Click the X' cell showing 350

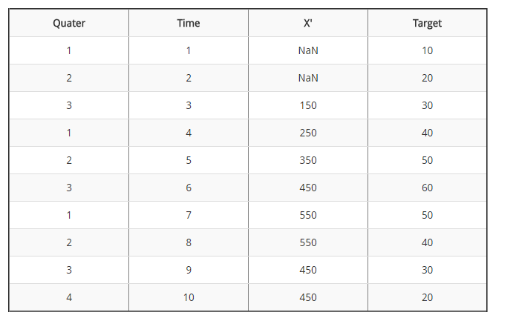(x=308, y=160)
